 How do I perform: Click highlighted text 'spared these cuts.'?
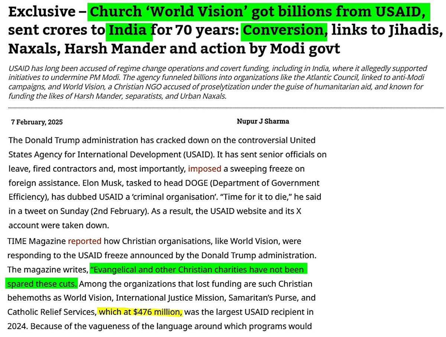point(42,284)
